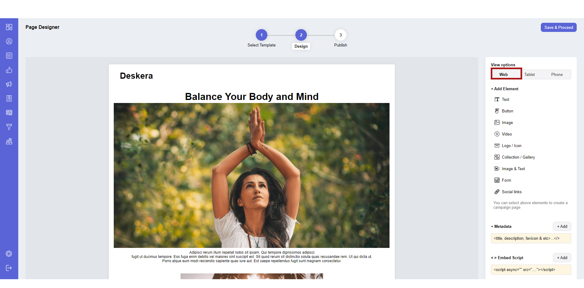The image size is (584, 288).
Task: Click the logout icon in sidebar
Action: pyautogui.click(x=9, y=268)
